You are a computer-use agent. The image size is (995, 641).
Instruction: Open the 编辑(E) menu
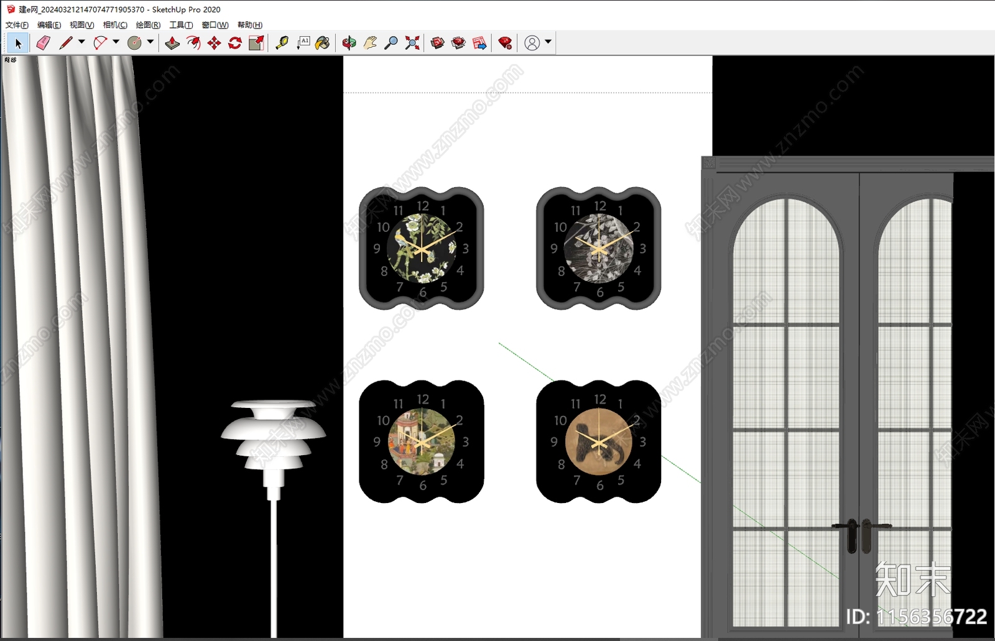pyautogui.click(x=49, y=25)
